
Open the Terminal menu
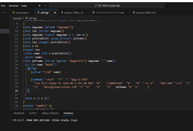pos(13,6)
